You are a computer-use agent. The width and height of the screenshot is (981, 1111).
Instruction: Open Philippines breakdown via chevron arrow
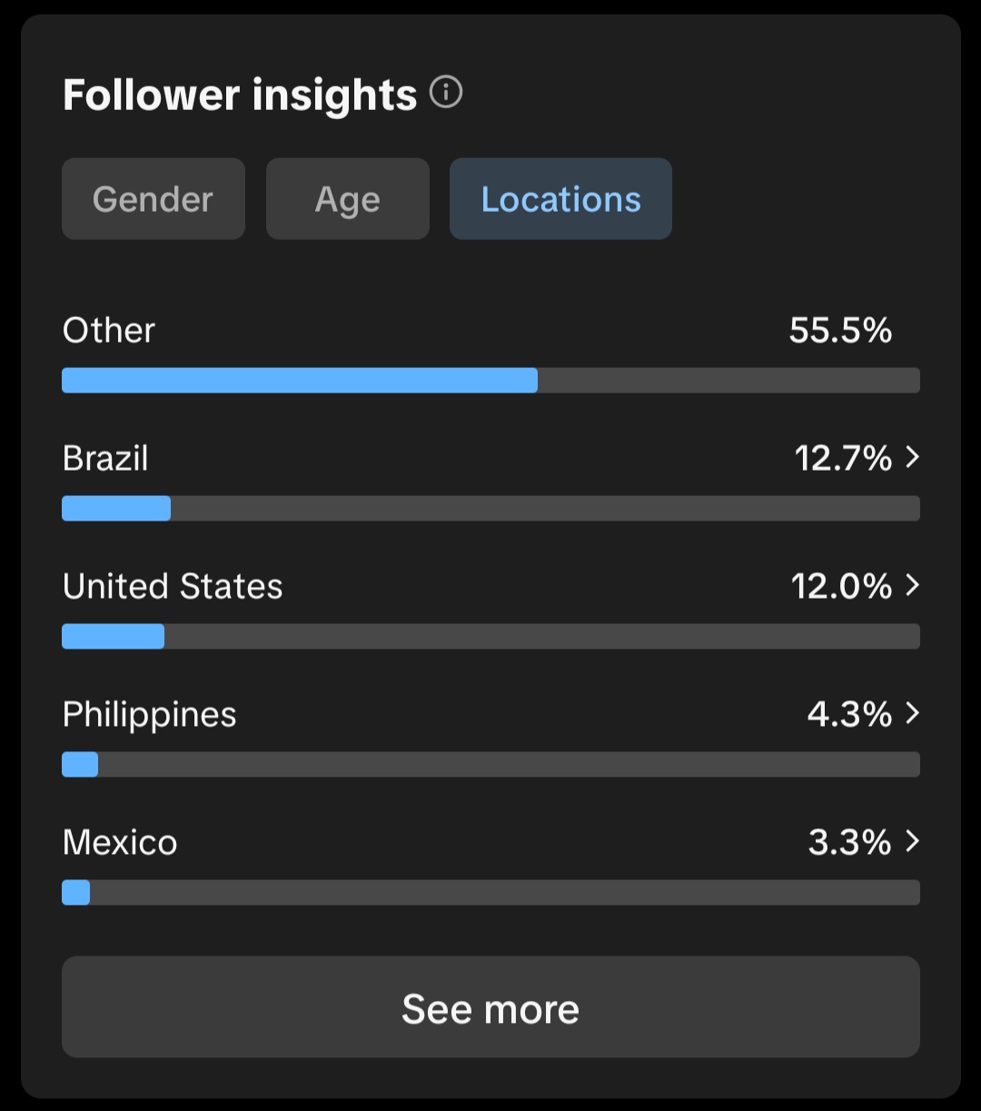(x=913, y=714)
